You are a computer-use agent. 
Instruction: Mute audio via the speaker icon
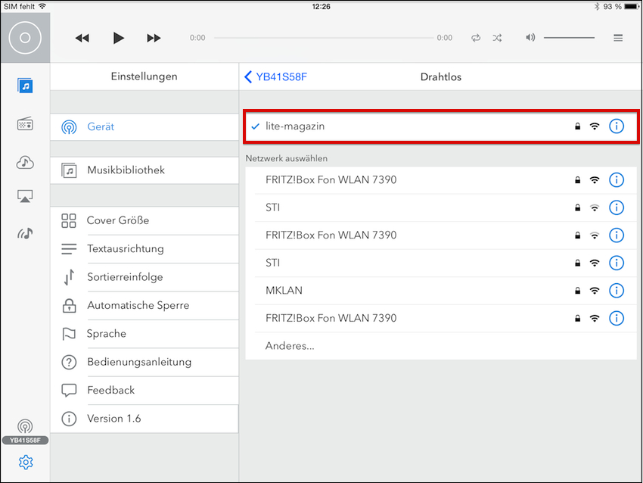530,38
